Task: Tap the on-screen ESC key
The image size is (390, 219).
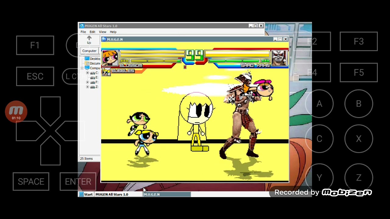Action: pos(35,76)
